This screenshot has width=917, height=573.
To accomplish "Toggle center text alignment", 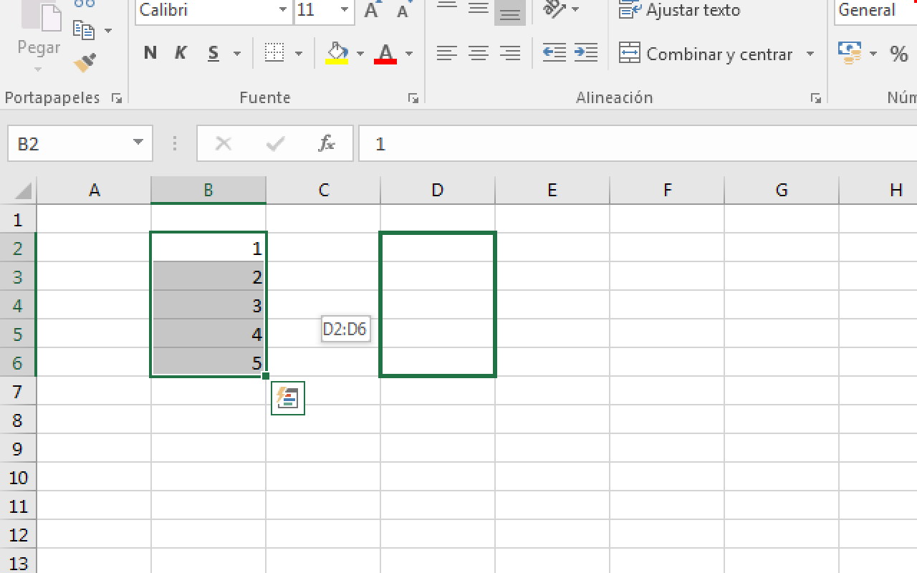I will [477, 52].
